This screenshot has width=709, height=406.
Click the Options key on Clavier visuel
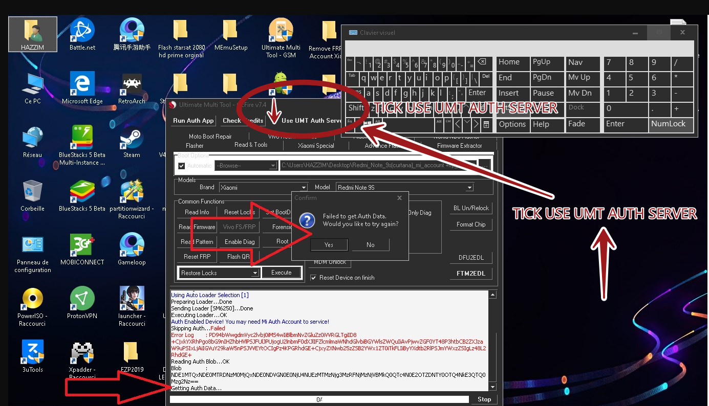pyautogui.click(x=512, y=124)
